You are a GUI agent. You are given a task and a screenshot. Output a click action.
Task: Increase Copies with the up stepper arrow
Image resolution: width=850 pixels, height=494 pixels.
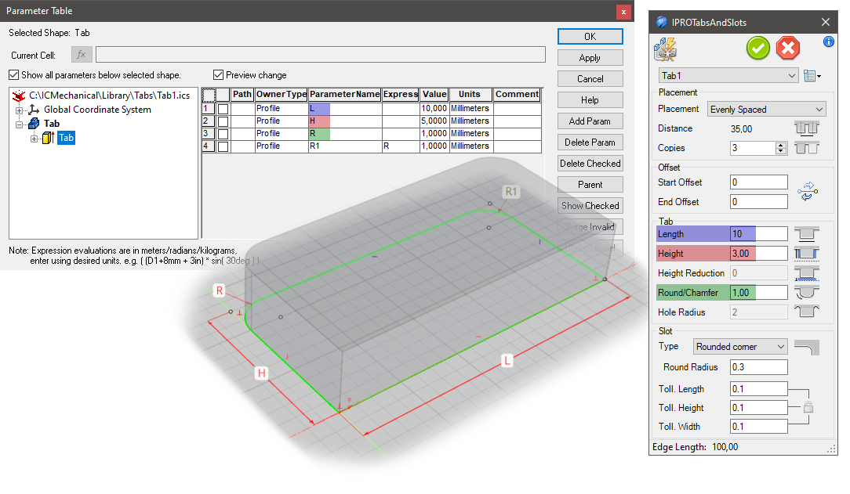[x=779, y=145]
